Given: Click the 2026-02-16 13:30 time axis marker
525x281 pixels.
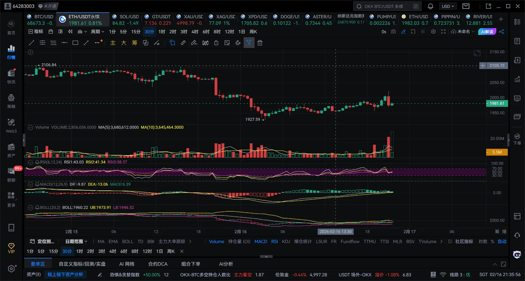Looking at the screenshot, I should tap(336, 232).
